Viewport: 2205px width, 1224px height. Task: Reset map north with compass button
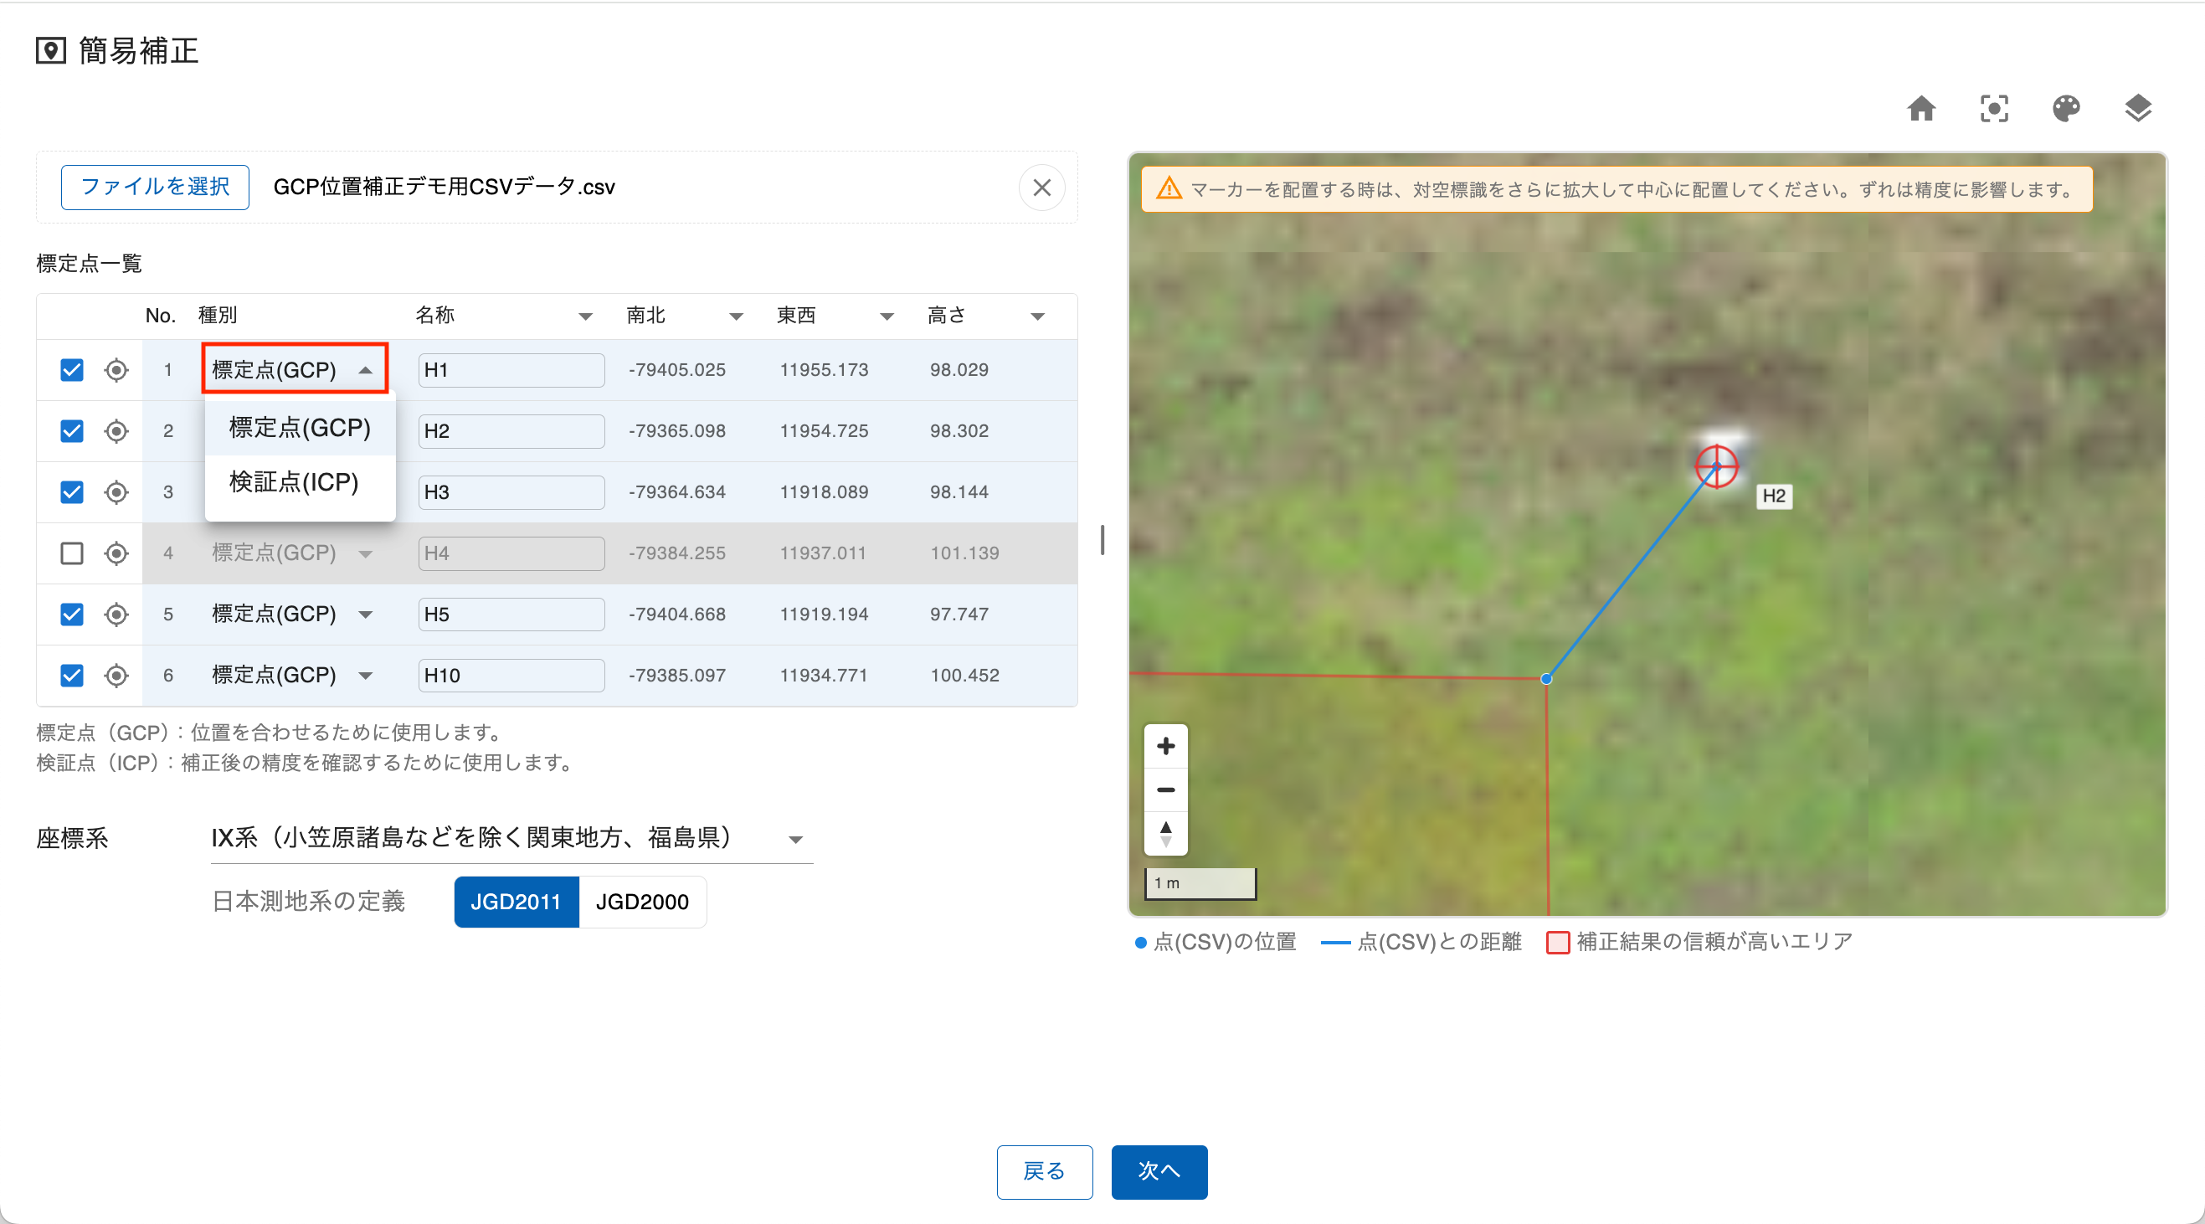1165,833
